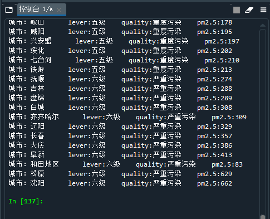Click the city name 吉林
This screenshot has width=270, height=219.
click(x=37, y=89)
